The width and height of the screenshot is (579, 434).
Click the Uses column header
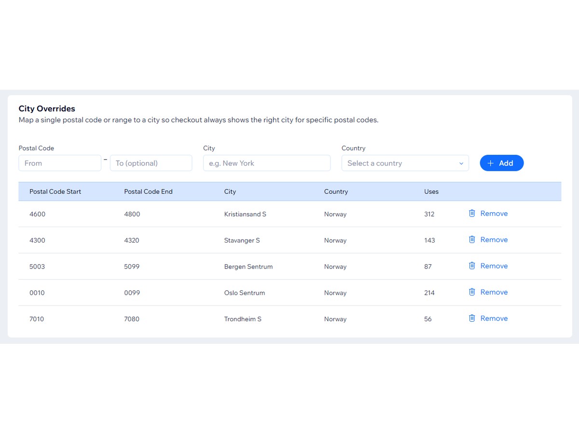pyautogui.click(x=431, y=191)
